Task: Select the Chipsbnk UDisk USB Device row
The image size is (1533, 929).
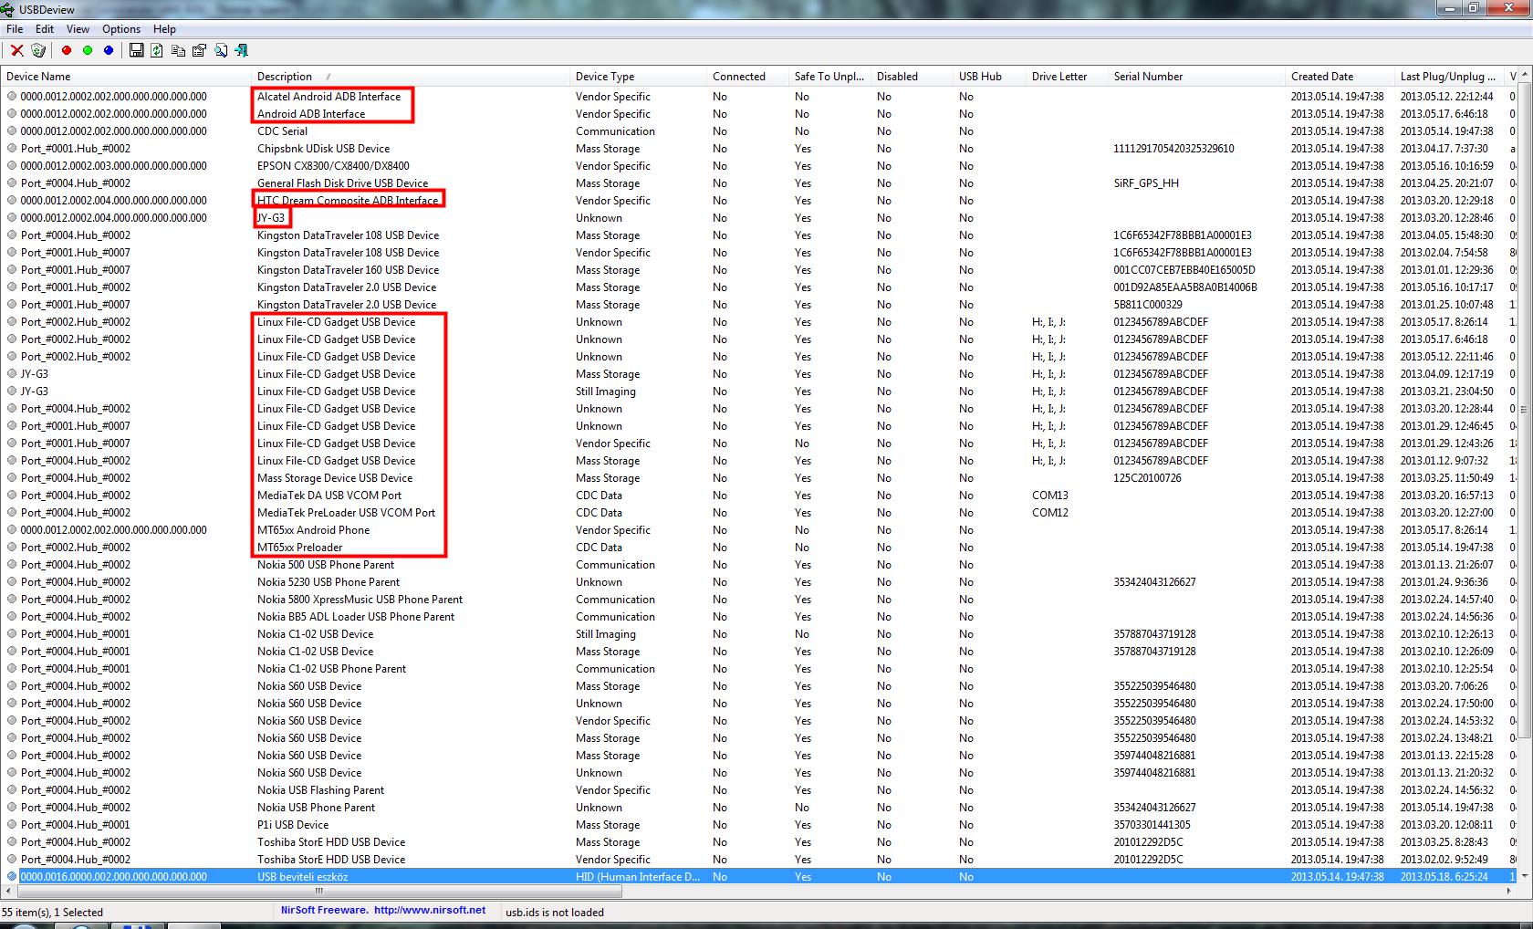Action: (759, 149)
